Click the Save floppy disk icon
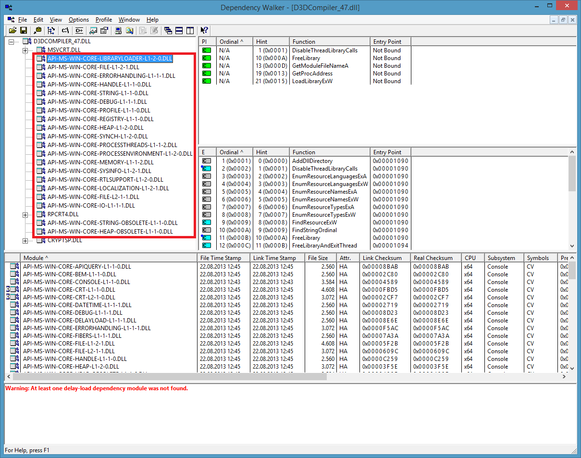The image size is (581, 458). pyautogui.click(x=23, y=30)
